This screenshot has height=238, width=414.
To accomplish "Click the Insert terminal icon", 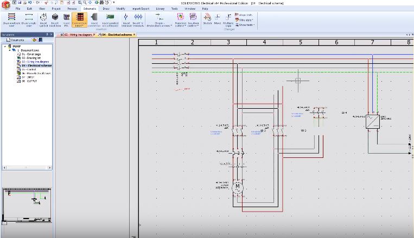I will click(x=126, y=20).
